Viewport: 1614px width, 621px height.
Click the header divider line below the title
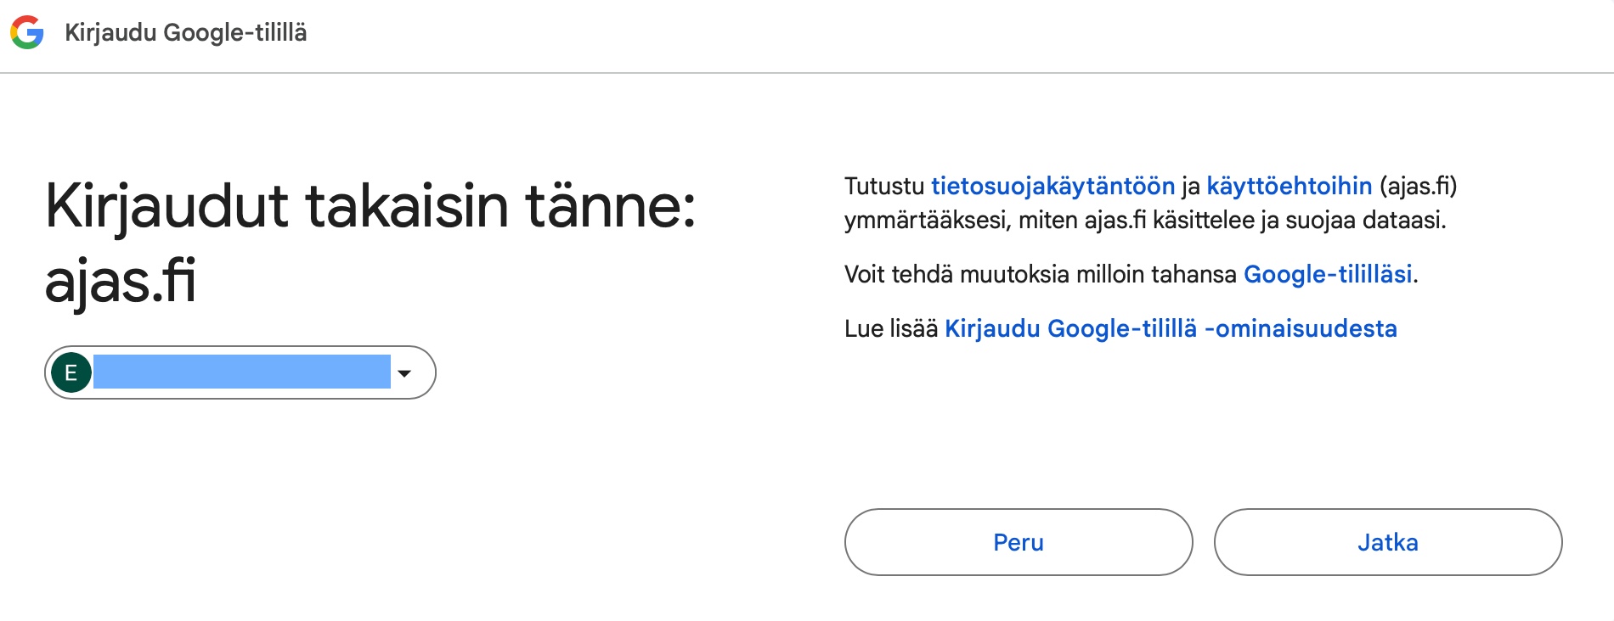tap(807, 73)
